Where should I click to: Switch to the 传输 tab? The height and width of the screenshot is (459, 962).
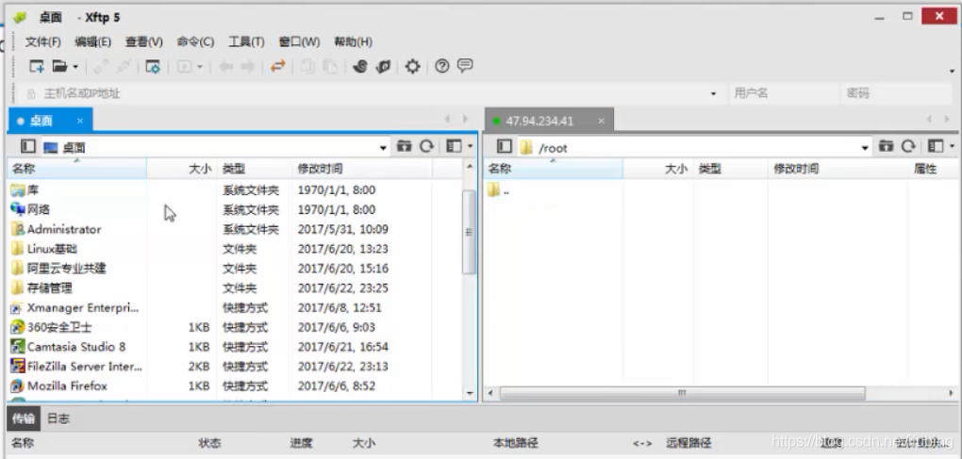(x=24, y=418)
